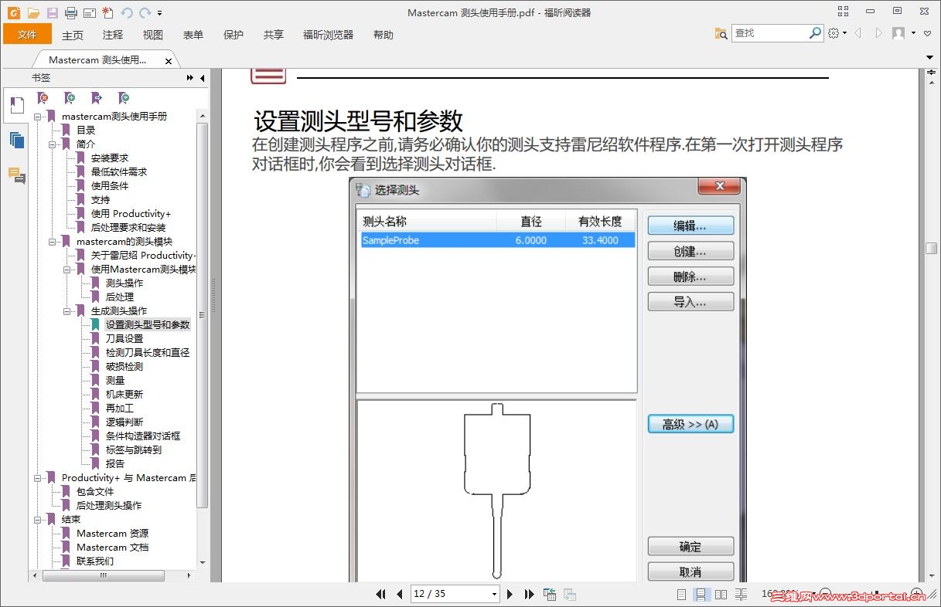
Task: Open dropdown arrow next to gear icon
Action: [x=845, y=33]
